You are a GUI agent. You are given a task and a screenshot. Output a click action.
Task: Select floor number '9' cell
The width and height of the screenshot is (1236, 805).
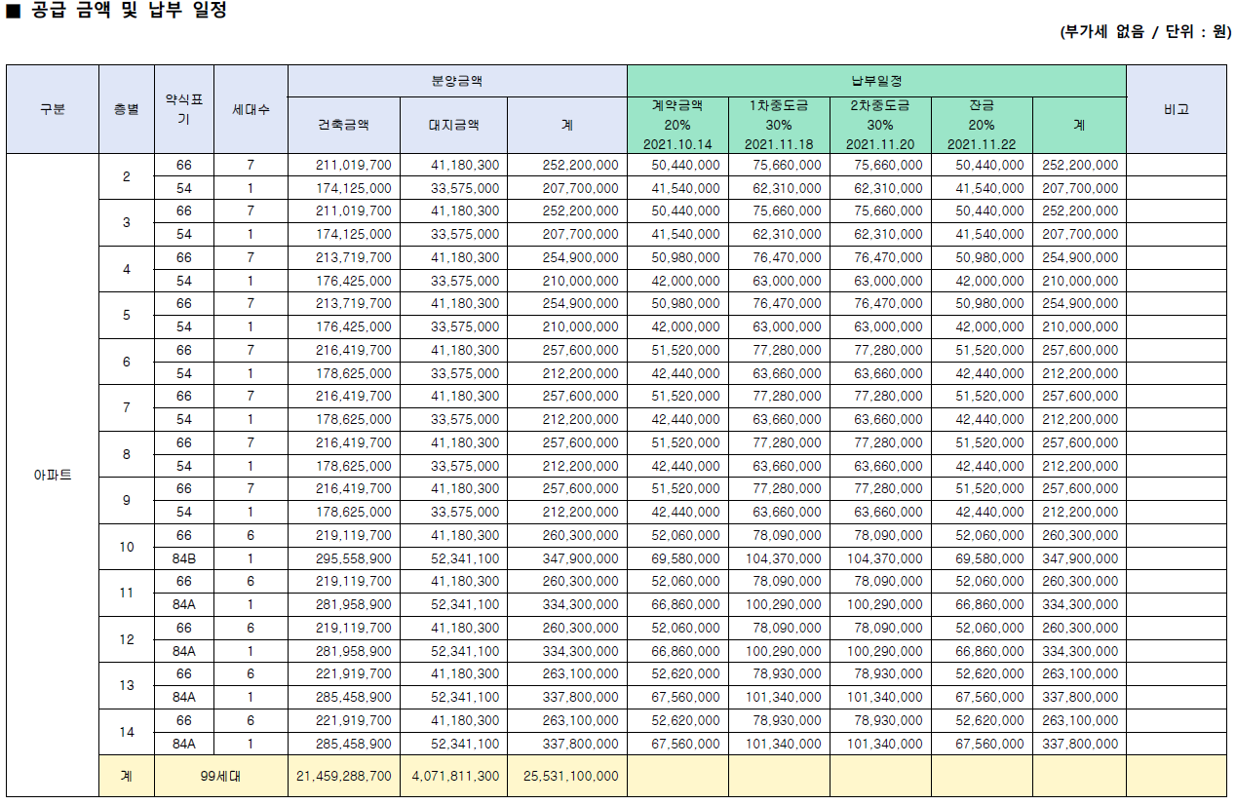coord(127,500)
